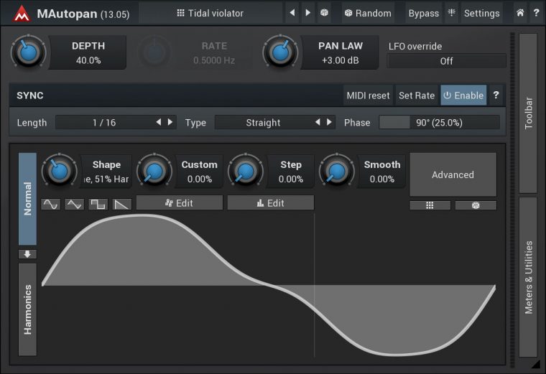The image size is (546, 374).
Task: Toggle the LFO override Off field
Action: coord(446,61)
